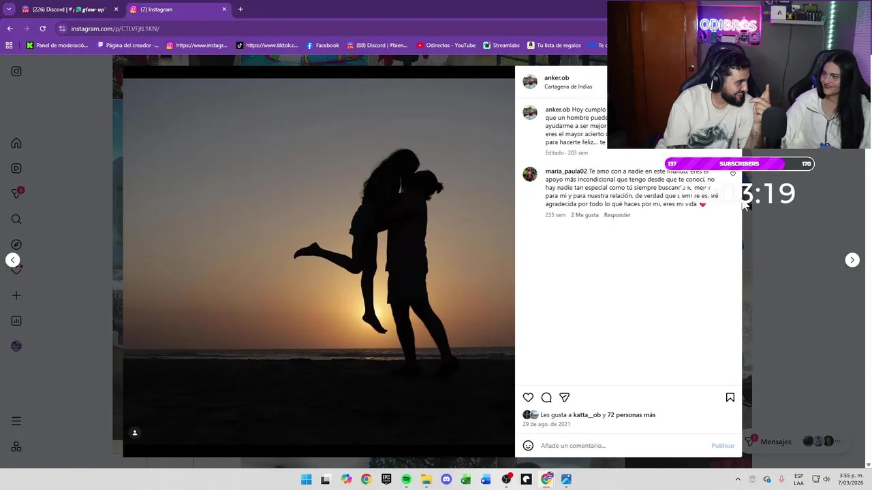Go to the next post arrow
872x490 pixels.
852,260
